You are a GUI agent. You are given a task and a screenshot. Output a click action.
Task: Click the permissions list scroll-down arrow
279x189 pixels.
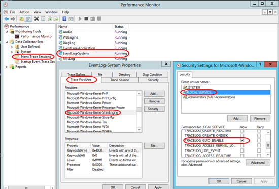point(268,155)
